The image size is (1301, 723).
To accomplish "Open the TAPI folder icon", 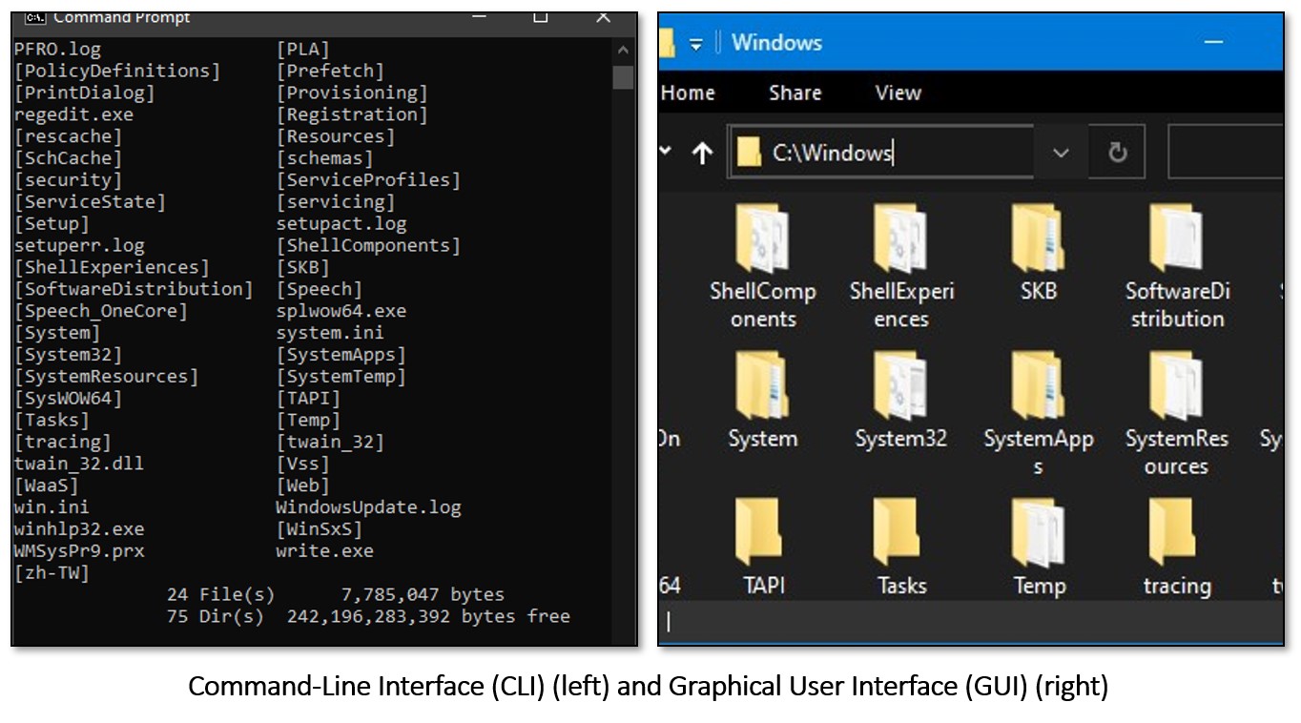I will click(x=761, y=532).
